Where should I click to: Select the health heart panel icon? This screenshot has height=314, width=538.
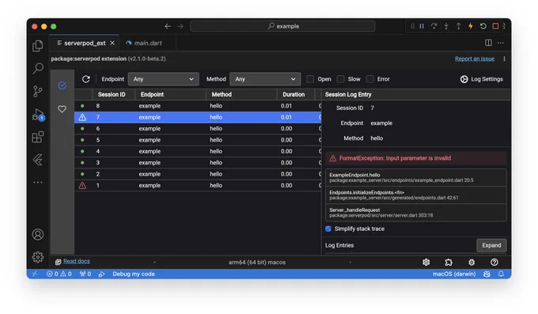coord(62,109)
